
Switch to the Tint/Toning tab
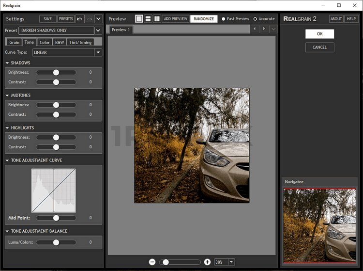click(80, 42)
